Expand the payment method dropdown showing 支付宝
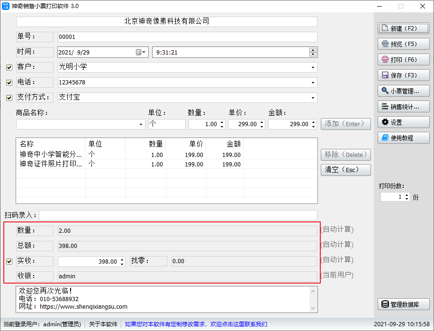434x331 pixels. [x=313, y=98]
